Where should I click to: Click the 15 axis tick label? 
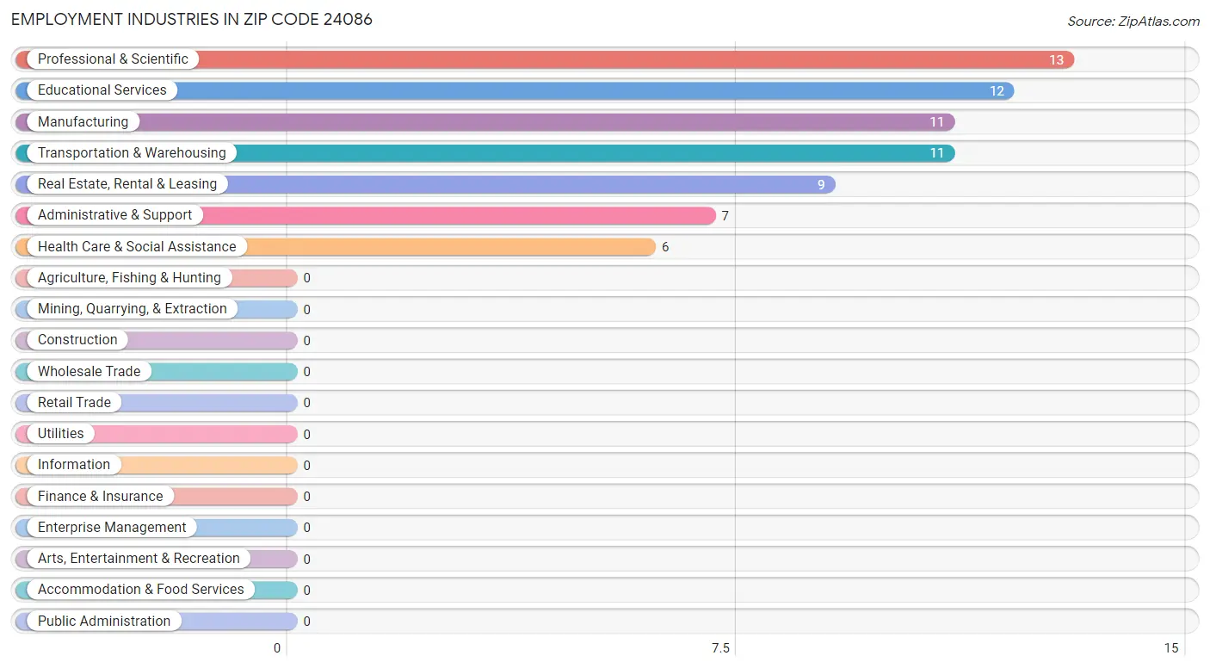[1171, 648]
